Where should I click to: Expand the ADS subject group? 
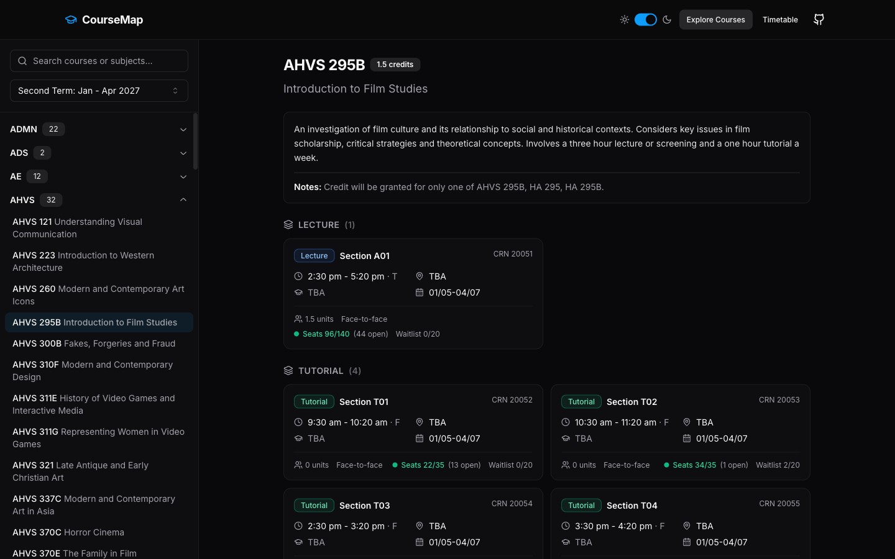point(99,153)
